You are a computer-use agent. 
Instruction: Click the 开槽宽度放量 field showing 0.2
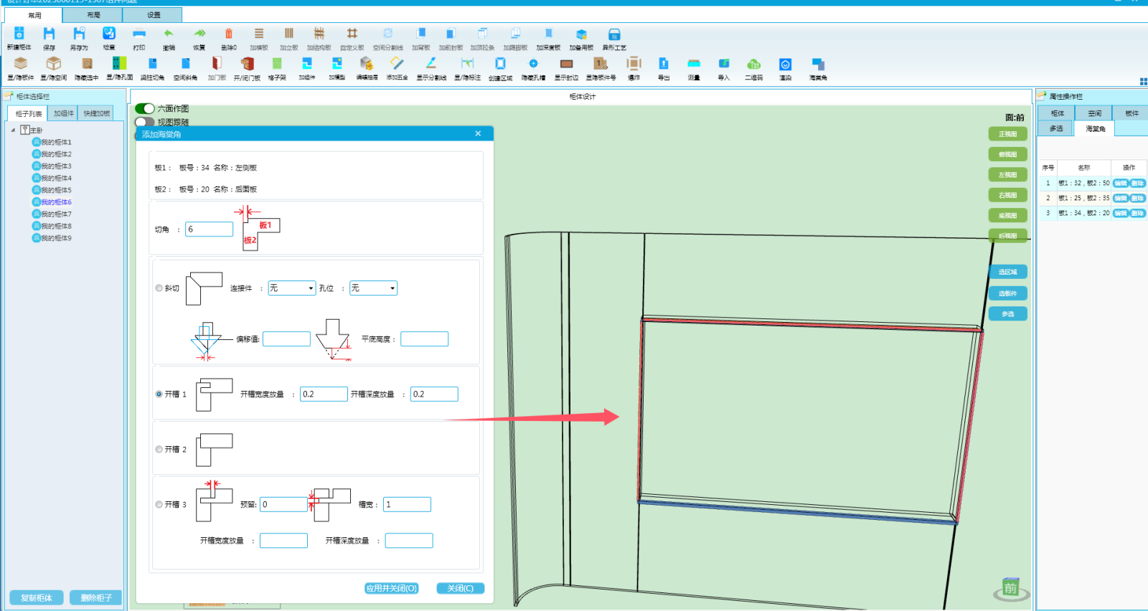(324, 394)
